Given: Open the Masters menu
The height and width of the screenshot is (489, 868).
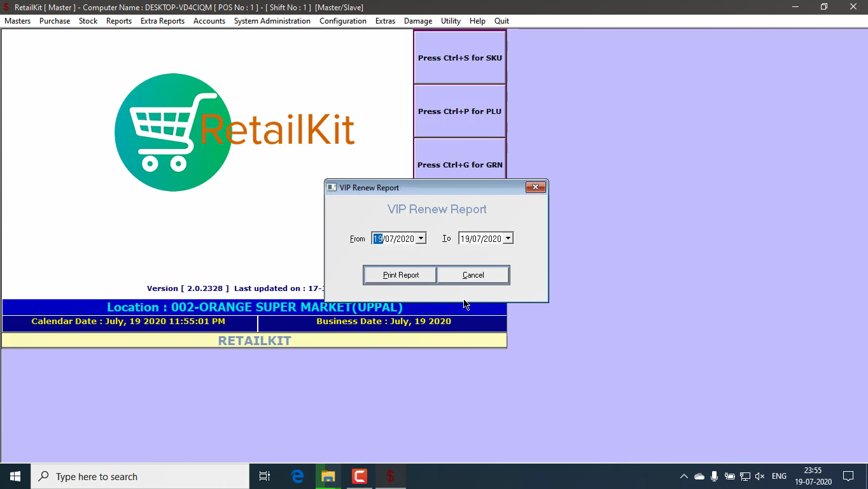Looking at the screenshot, I should [17, 21].
